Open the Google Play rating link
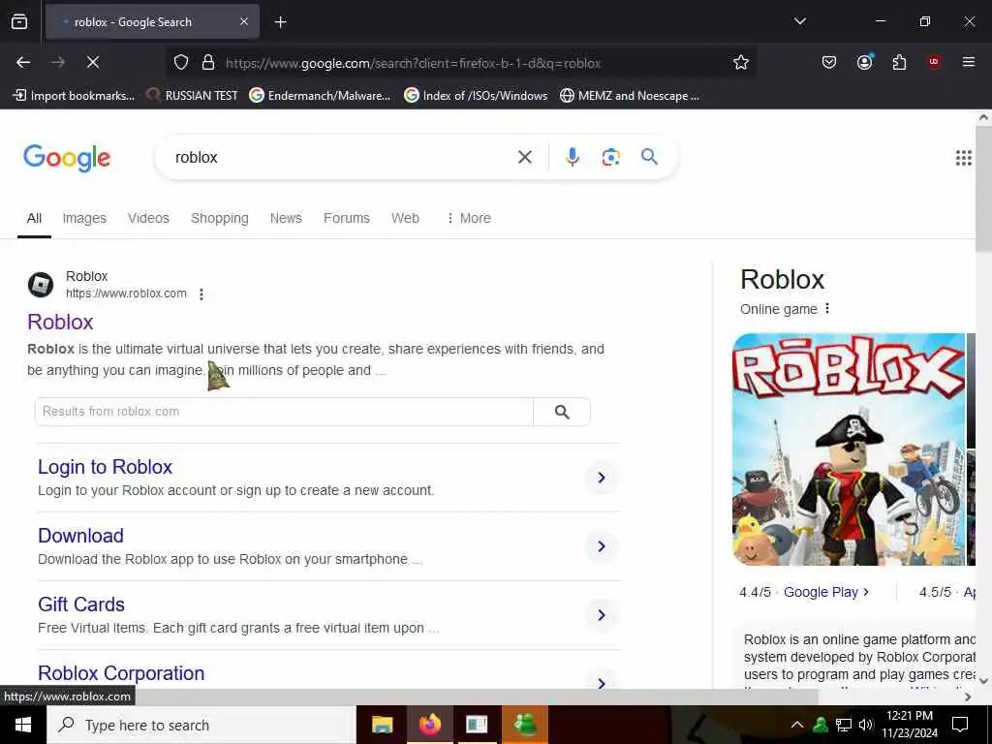Screen dimensions: 992x744 point(826,592)
